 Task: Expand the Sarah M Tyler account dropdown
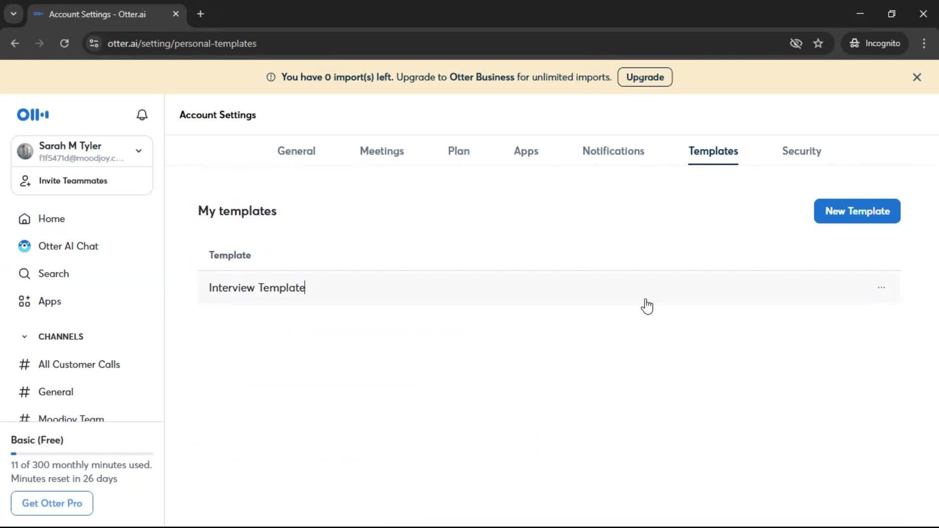[x=139, y=151]
